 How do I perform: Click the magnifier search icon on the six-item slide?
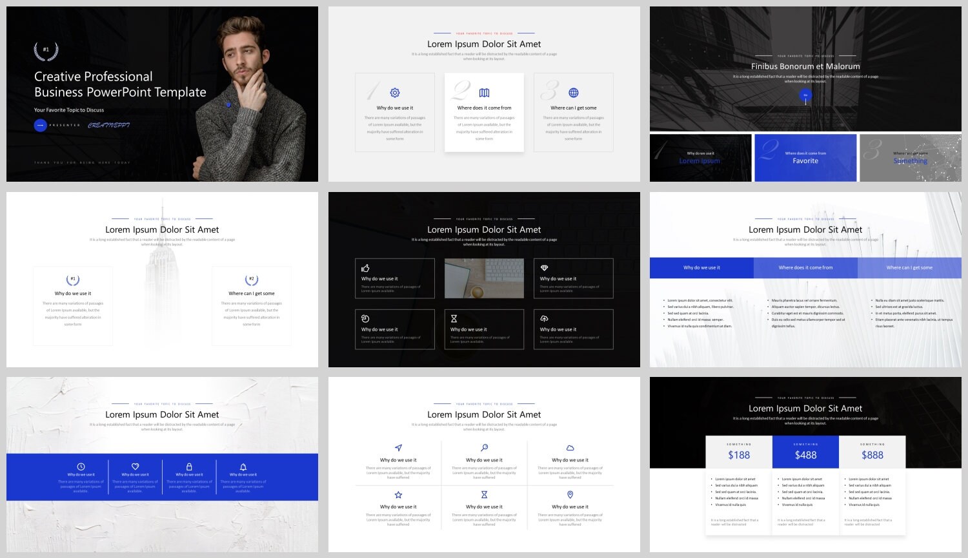tap(484, 448)
